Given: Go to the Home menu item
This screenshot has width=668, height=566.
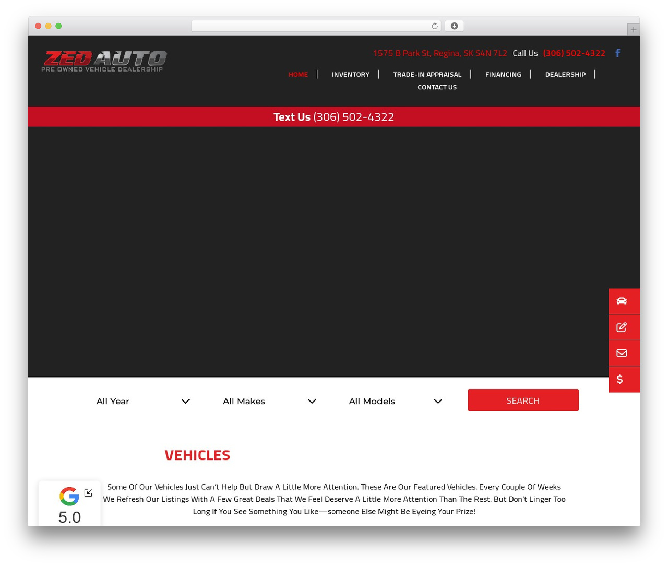Looking at the screenshot, I should [x=298, y=74].
